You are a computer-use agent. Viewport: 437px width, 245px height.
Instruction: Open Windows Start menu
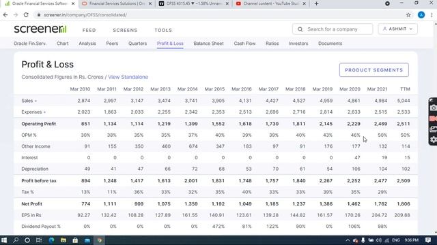[x=4, y=240]
